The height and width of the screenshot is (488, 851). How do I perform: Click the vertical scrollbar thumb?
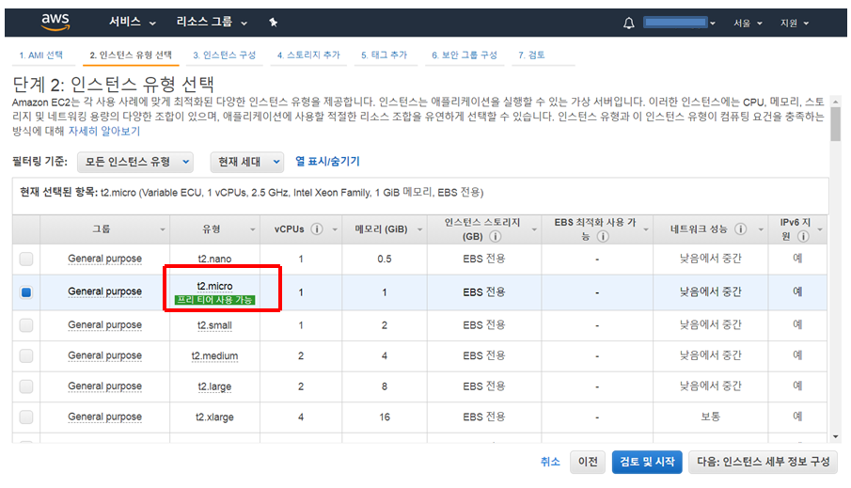(x=835, y=124)
